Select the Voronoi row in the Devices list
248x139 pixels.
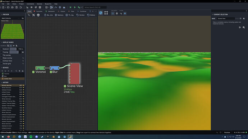[12, 74]
